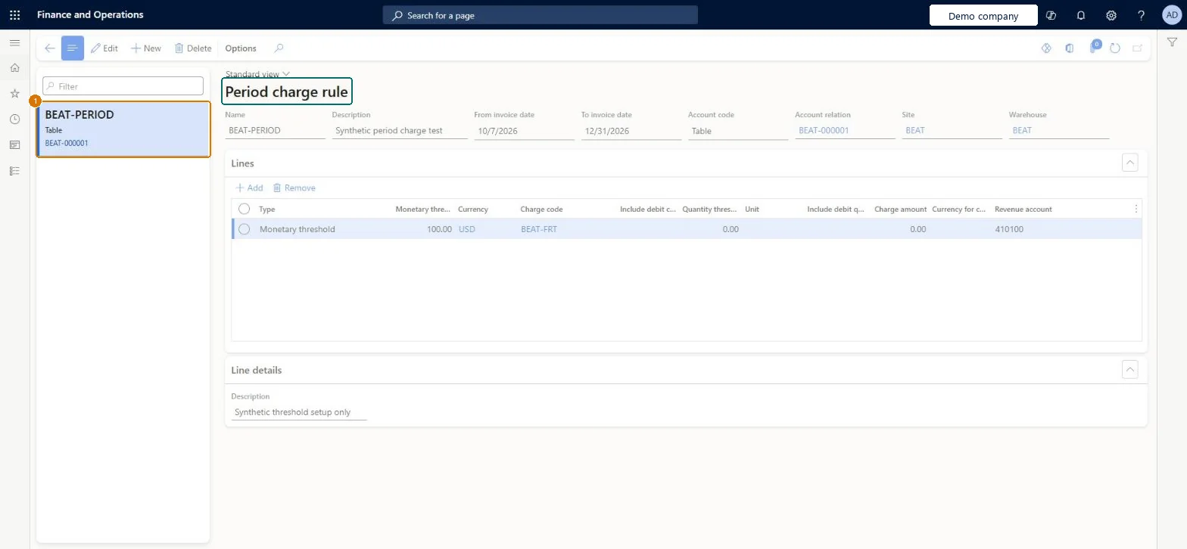Open the Options menu

coord(241,48)
